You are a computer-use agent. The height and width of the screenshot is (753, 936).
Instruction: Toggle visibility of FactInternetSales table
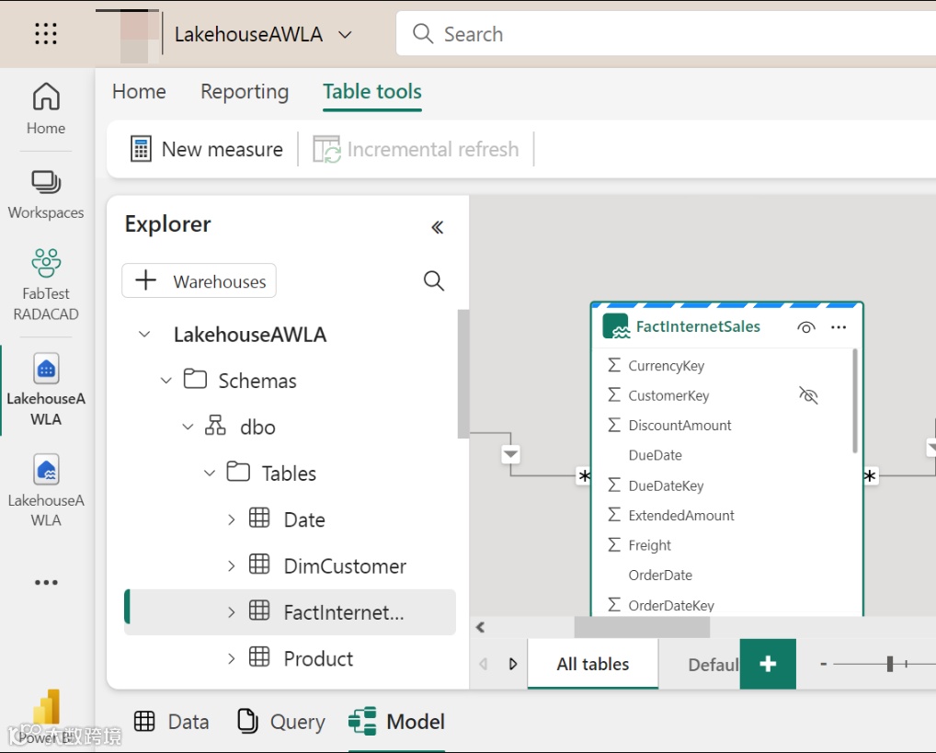(x=805, y=327)
